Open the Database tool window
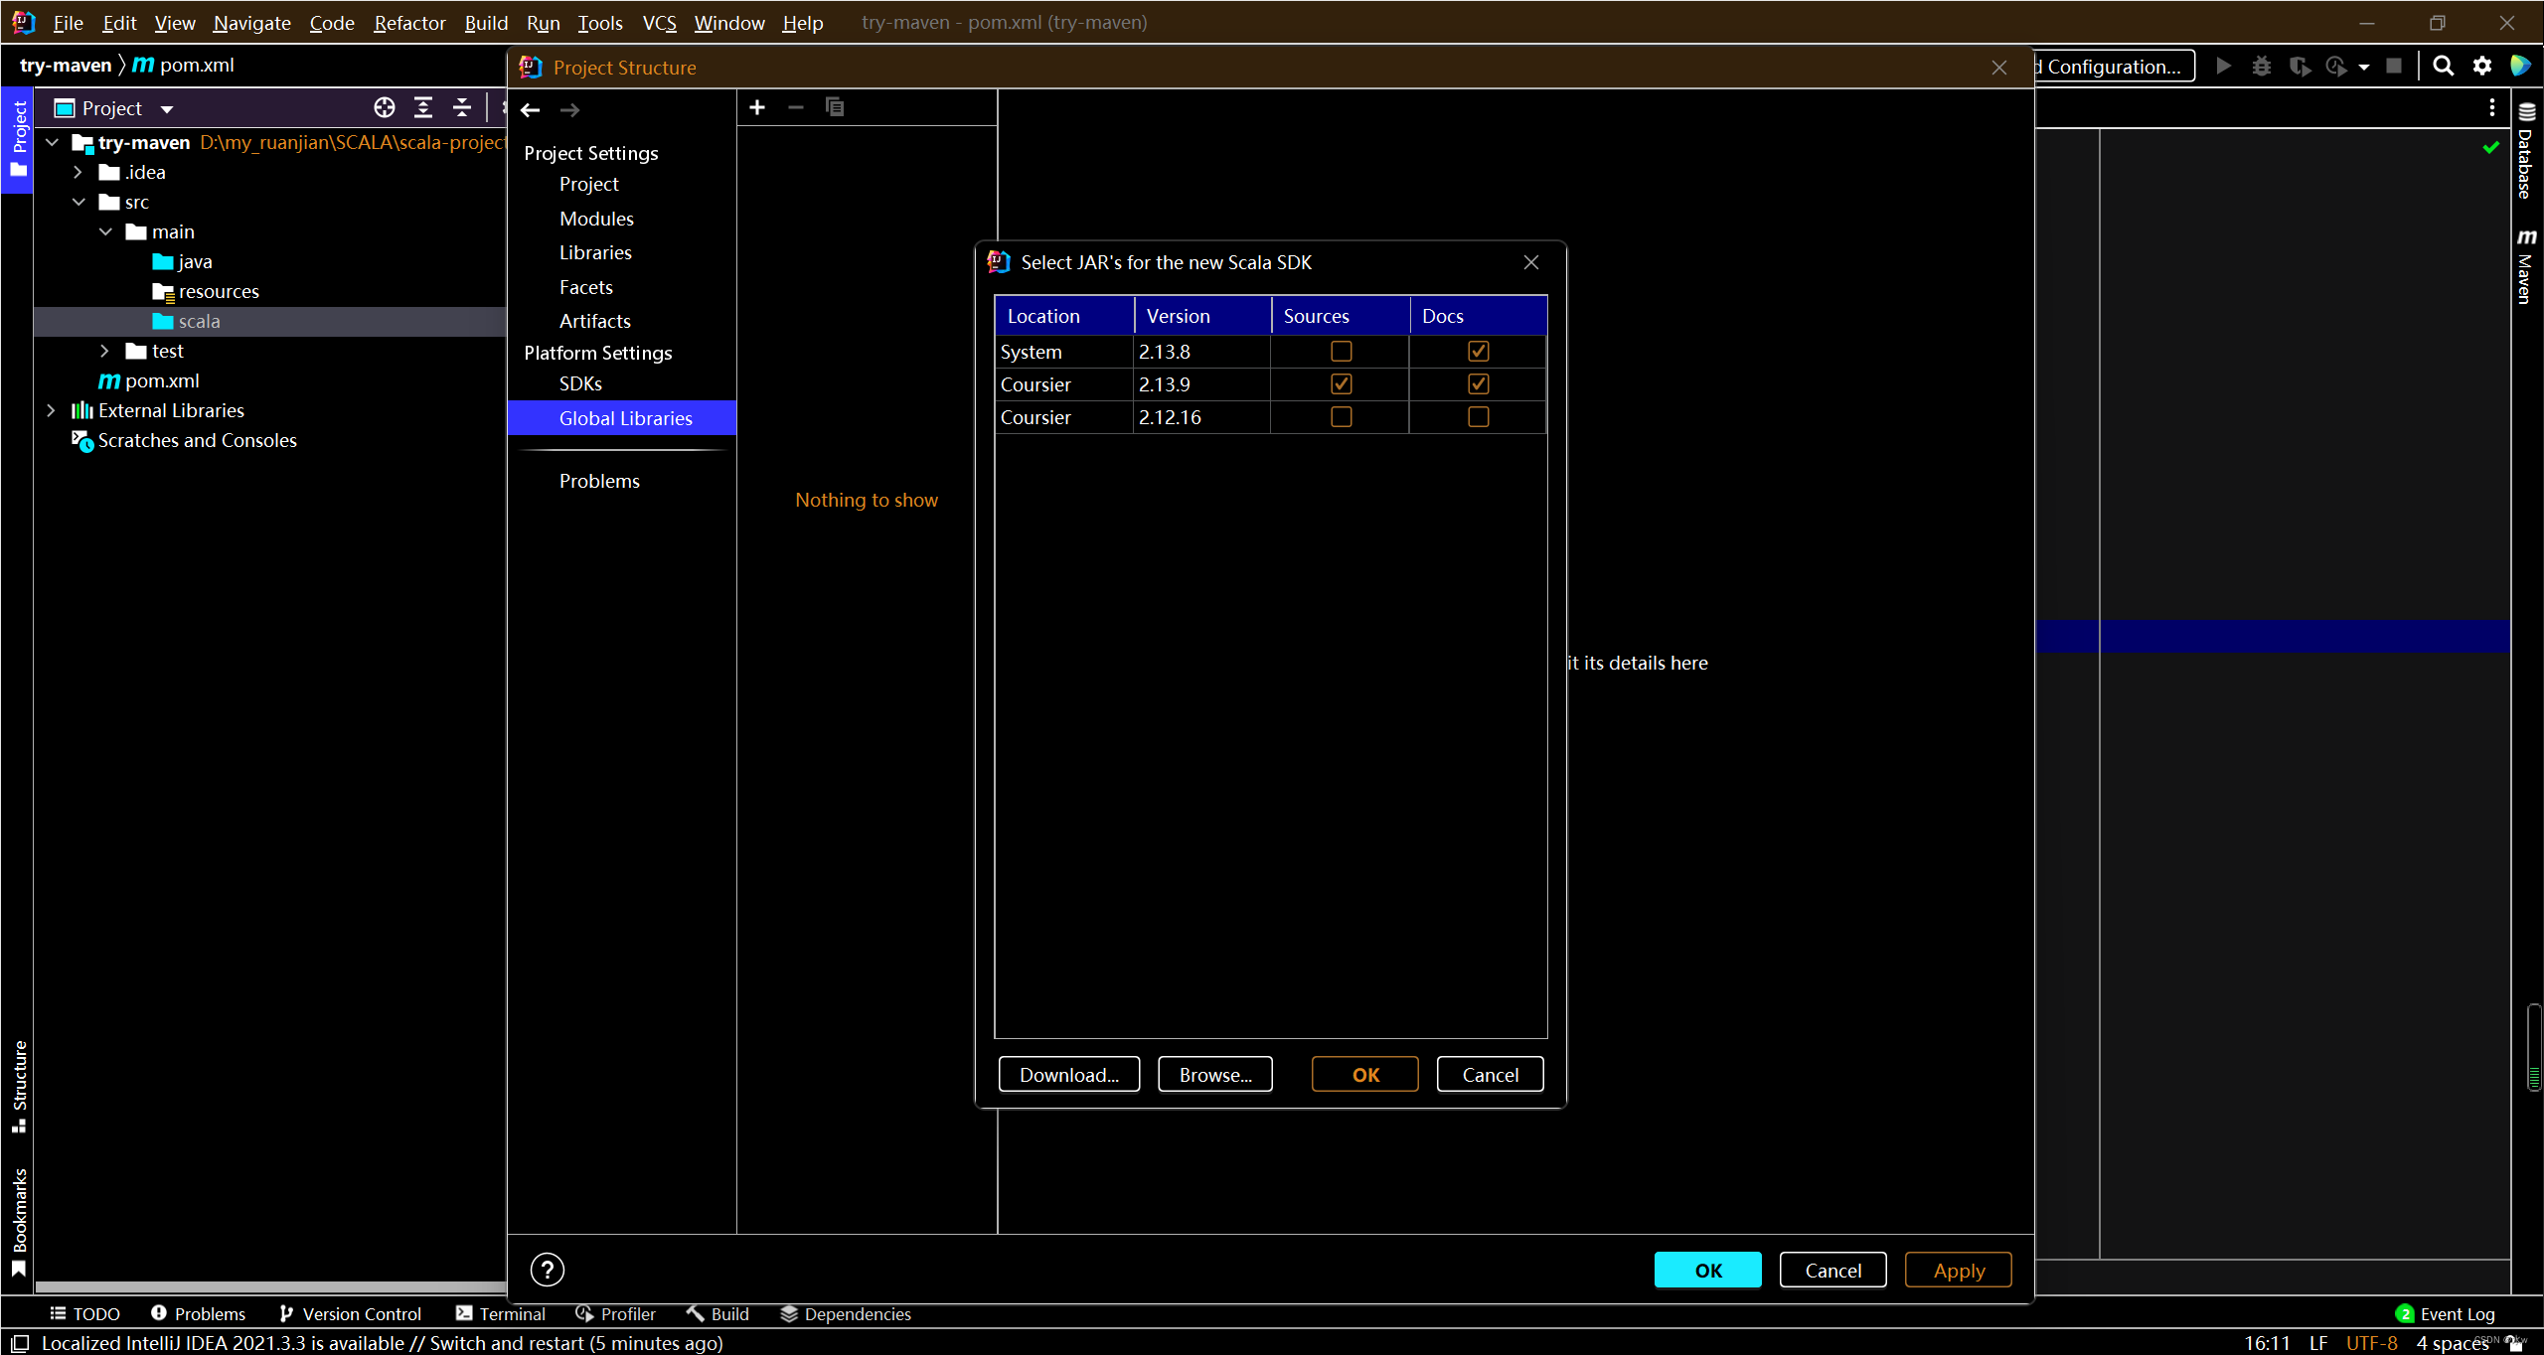The width and height of the screenshot is (2544, 1355). click(x=2526, y=151)
